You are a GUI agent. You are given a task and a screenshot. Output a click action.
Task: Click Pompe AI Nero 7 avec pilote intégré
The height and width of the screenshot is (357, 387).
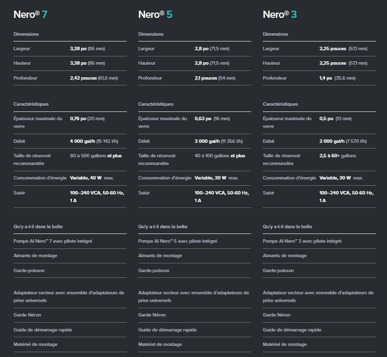tap(53, 241)
